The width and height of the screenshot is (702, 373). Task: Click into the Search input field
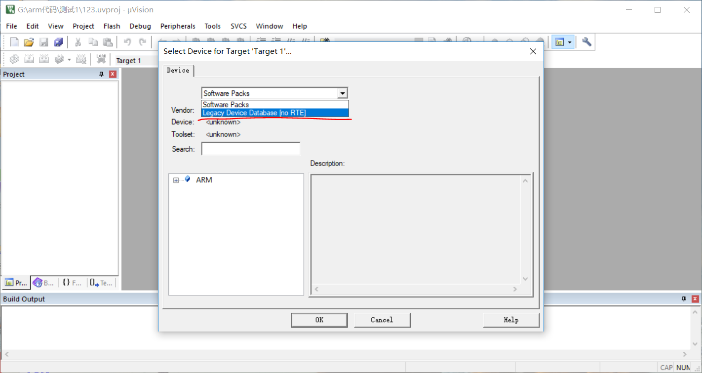point(251,149)
